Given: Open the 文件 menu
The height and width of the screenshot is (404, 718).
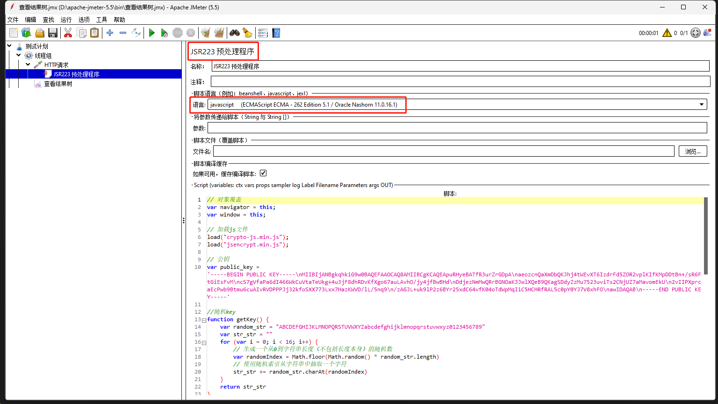Looking at the screenshot, I should point(13,20).
